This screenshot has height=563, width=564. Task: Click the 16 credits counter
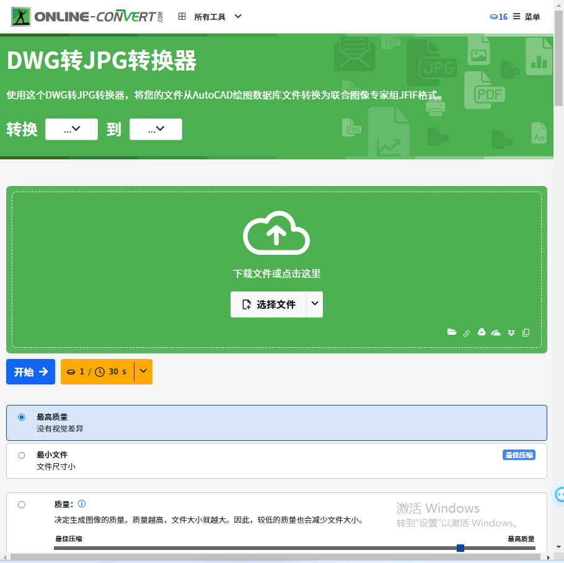pyautogui.click(x=499, y=17)
